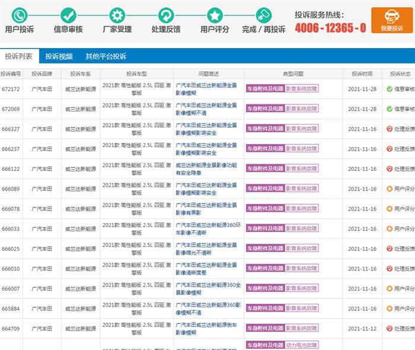415x350 pixels.
Task: Click orange 用户评分 icon in row 666033
Action: (x=390, y=228)
